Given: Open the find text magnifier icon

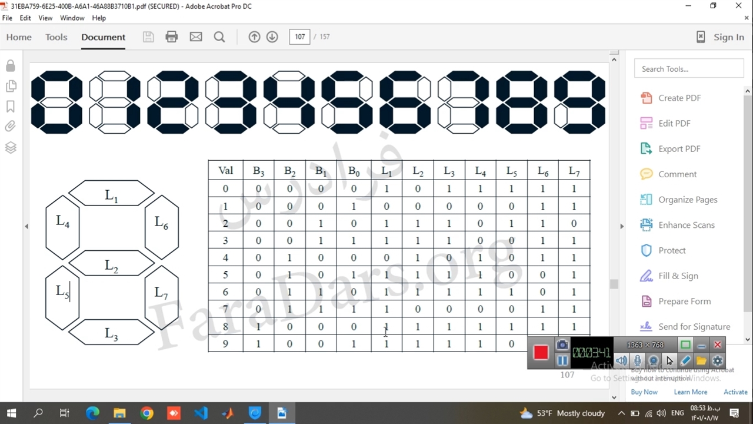Looking at the screenshot, I should (x=219, y=37).
